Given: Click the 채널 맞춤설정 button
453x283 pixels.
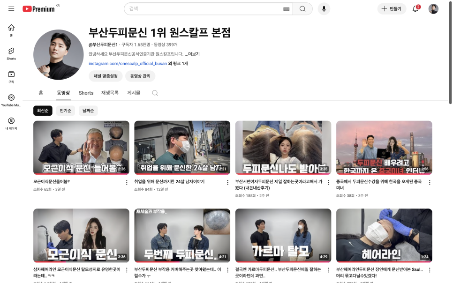Looking at the screenshot, I should click(106, 76).
